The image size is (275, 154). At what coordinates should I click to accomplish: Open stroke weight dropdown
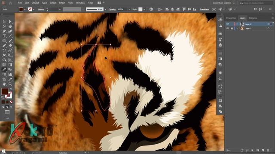pyautogui.click(x=60, y=9)
